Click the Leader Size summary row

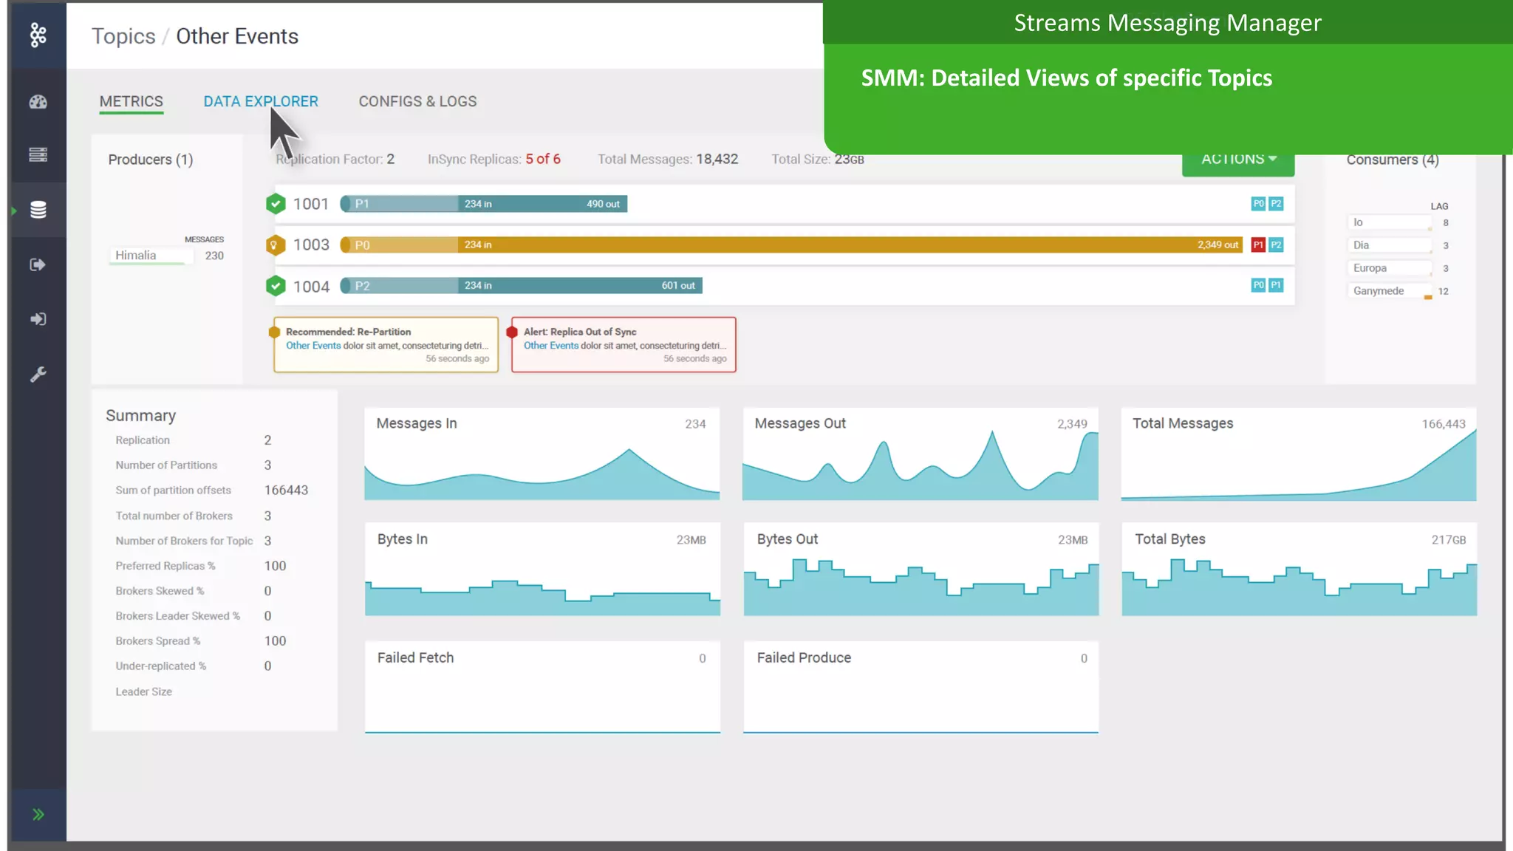coord(144,691)
